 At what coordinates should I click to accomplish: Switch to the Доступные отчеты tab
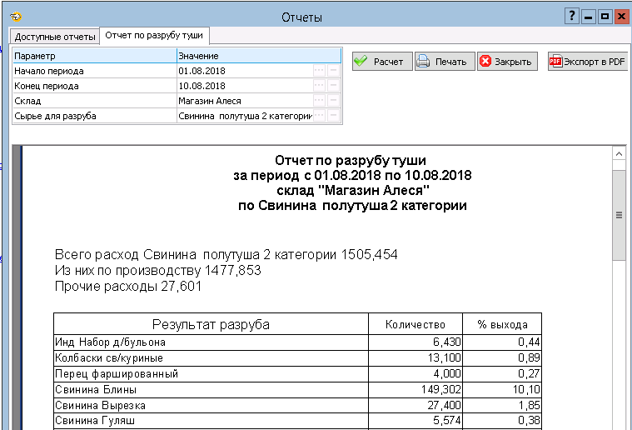tap(53, 37)
